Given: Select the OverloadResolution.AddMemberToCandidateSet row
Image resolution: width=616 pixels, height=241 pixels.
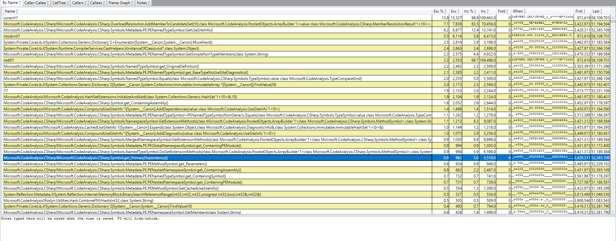Looking at the screenshot, I should 306,24.
